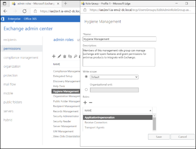Cancel editing the role group
The width and height of the screenshot is (196, 149).
183,137
